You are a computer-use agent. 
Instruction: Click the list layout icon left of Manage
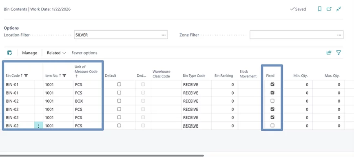[x=9, y=53]
